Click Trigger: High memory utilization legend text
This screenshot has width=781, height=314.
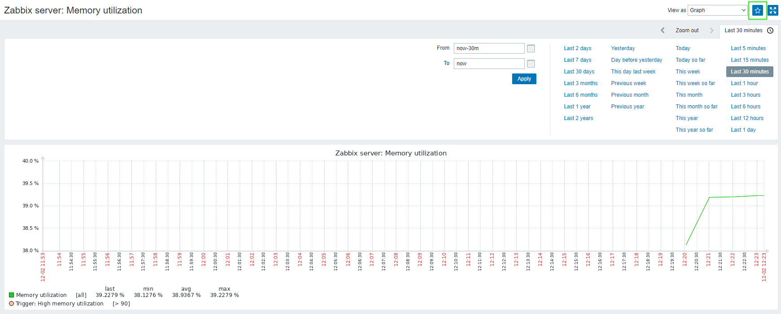tap(60, 304)
